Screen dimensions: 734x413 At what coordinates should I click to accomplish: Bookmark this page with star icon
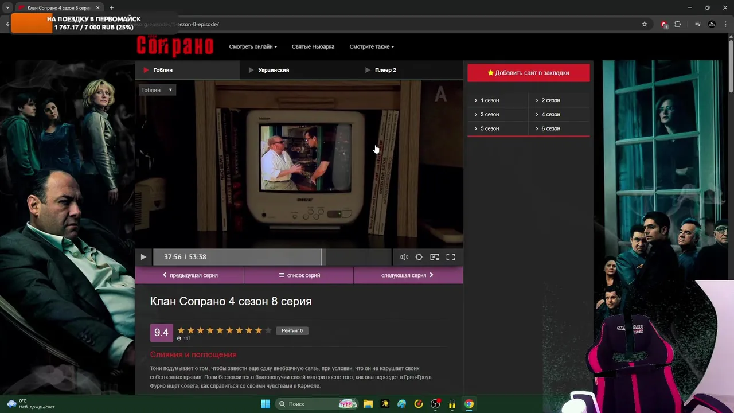point(645,24)
